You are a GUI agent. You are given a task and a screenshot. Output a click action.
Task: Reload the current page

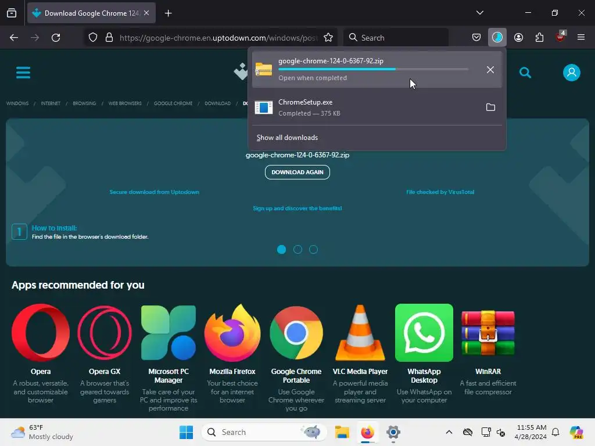[56, 38]
